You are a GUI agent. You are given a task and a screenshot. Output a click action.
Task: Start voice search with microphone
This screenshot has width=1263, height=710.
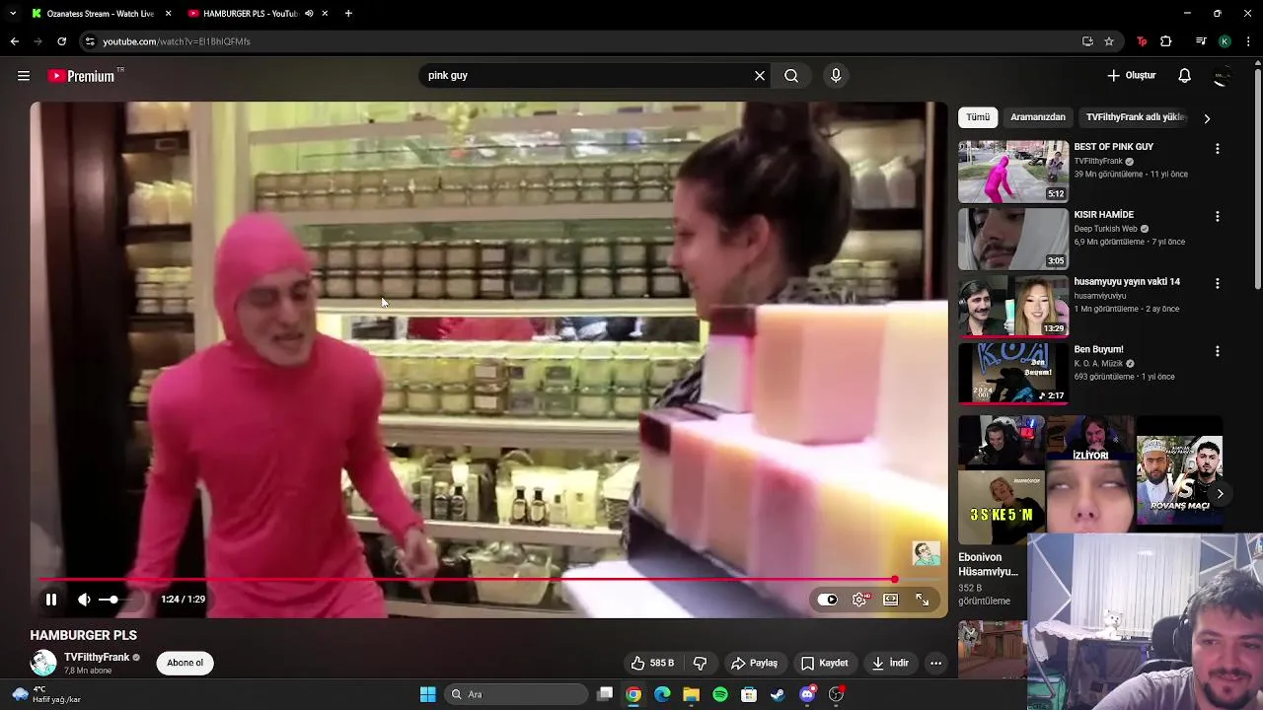[x=836, y=76]
